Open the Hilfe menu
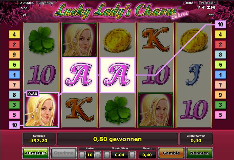The width and height of the screenshot is (234, 160). pyautogui.click(x=189, y=3)
